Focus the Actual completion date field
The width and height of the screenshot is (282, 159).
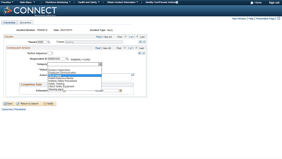tap(111, 91)
